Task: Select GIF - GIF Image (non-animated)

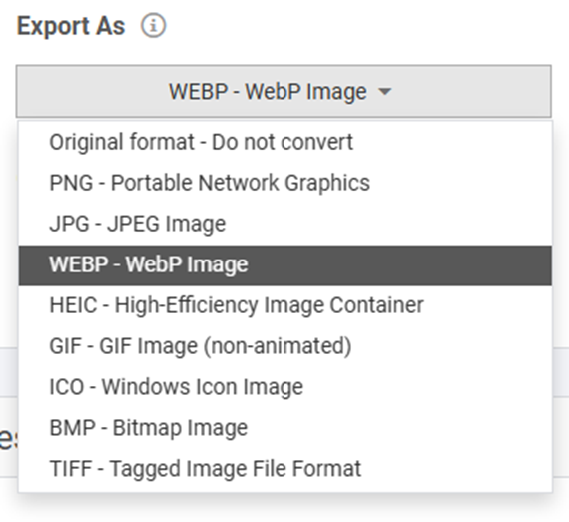Action: coord(285,346)
